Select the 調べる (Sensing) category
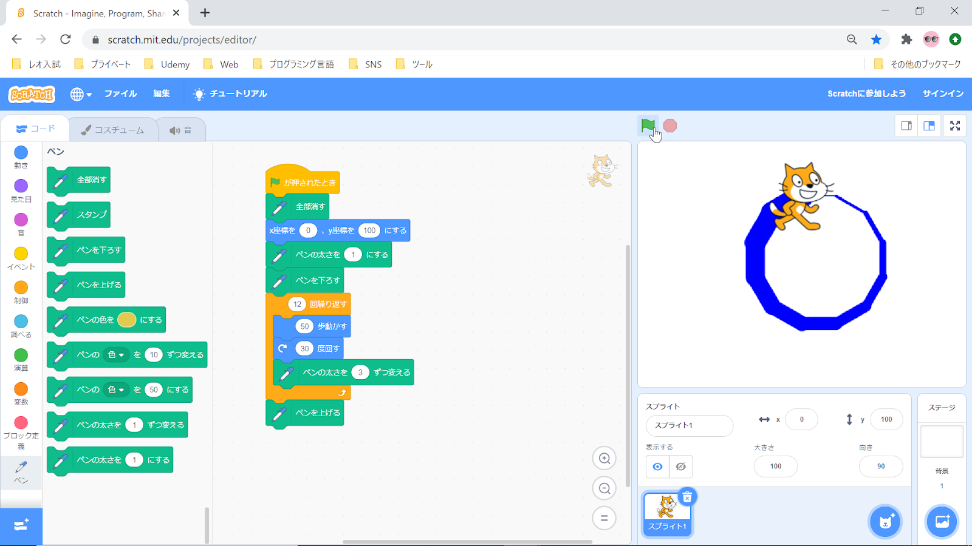972x546 pixels. click(x=21, y=326)
